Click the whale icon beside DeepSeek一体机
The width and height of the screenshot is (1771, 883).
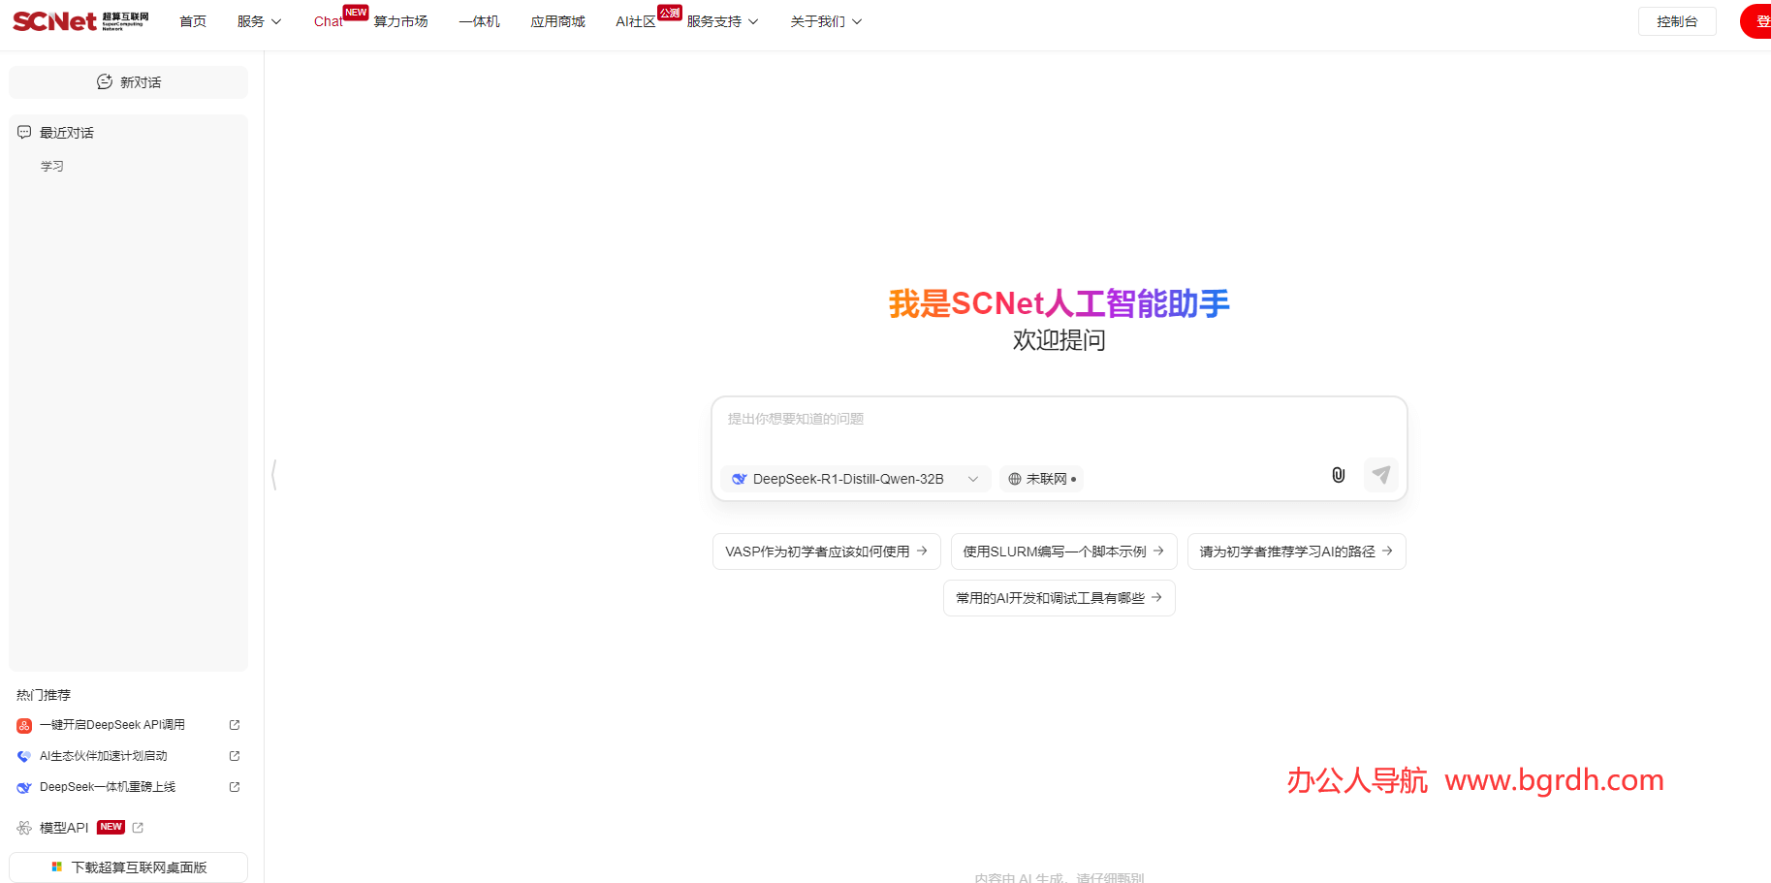click(x=24, y=787)
